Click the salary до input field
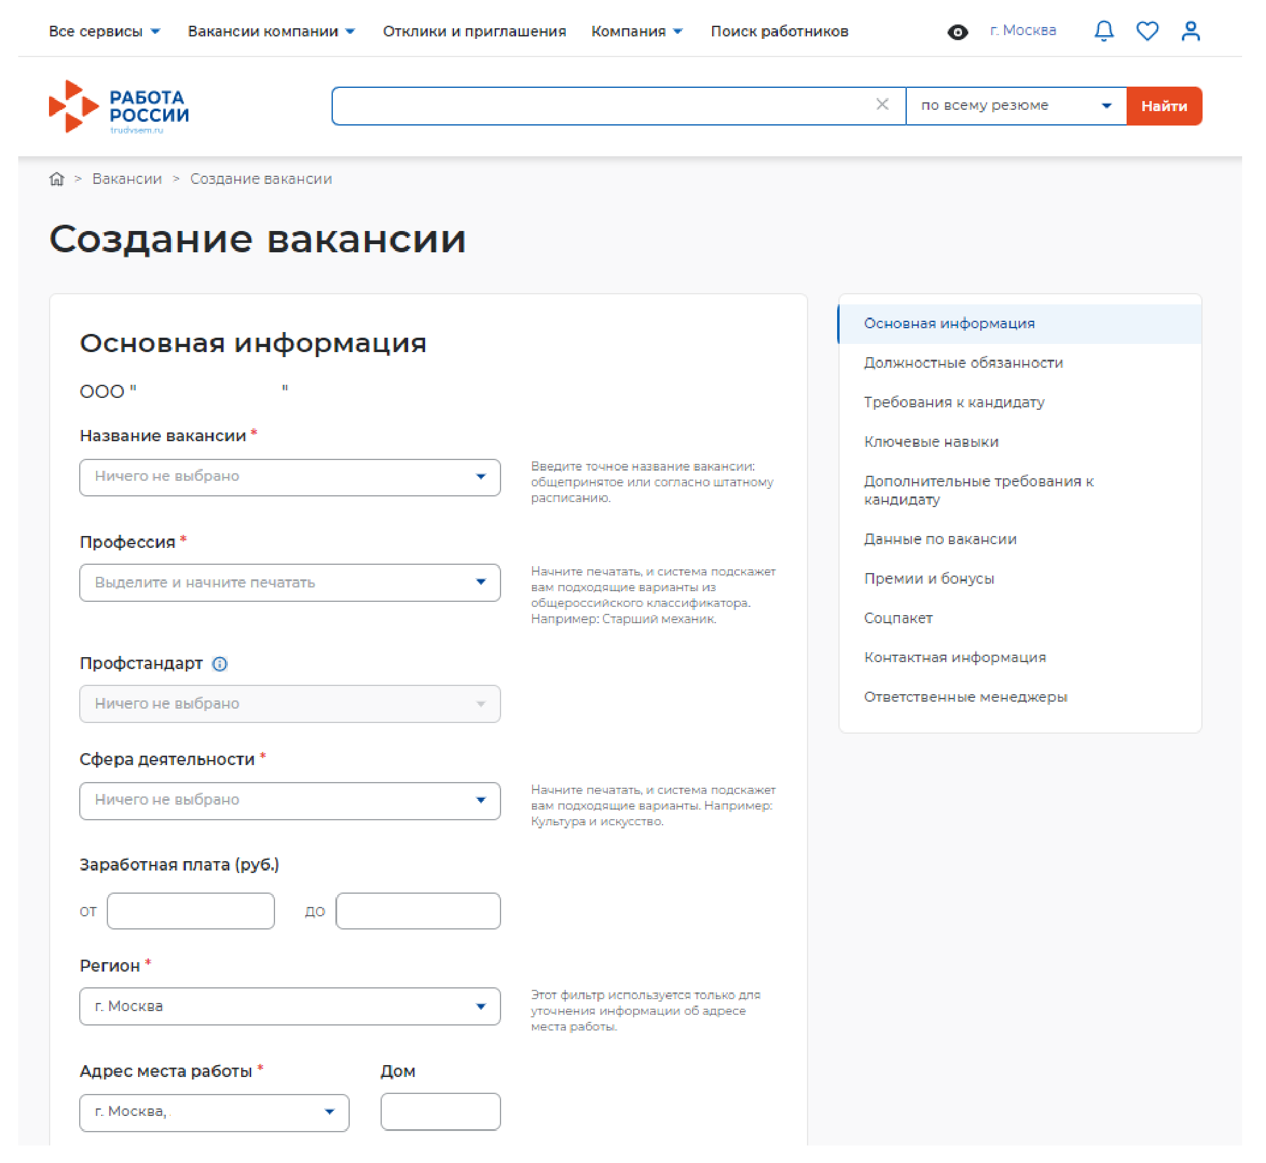Screen dimensions: 1266x1163 point(418,911)
